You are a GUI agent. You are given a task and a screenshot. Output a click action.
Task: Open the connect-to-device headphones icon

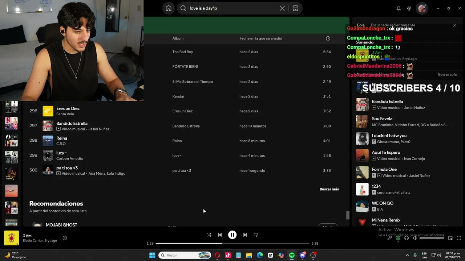pos(407,238)
